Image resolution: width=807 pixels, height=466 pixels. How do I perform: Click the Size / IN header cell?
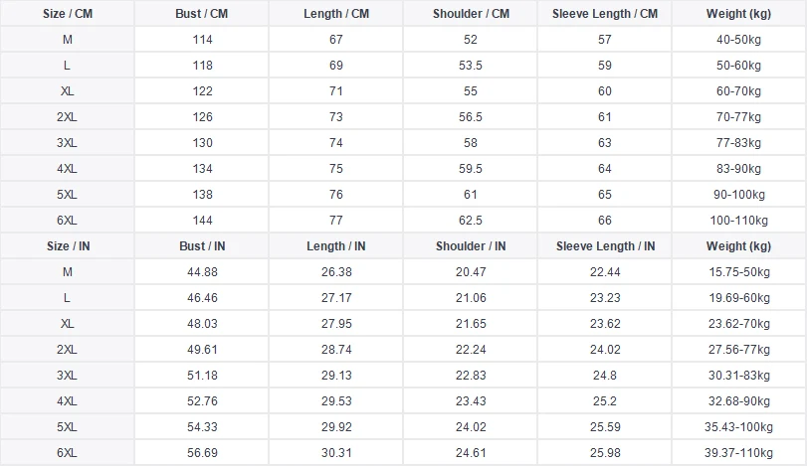[68, 246]
